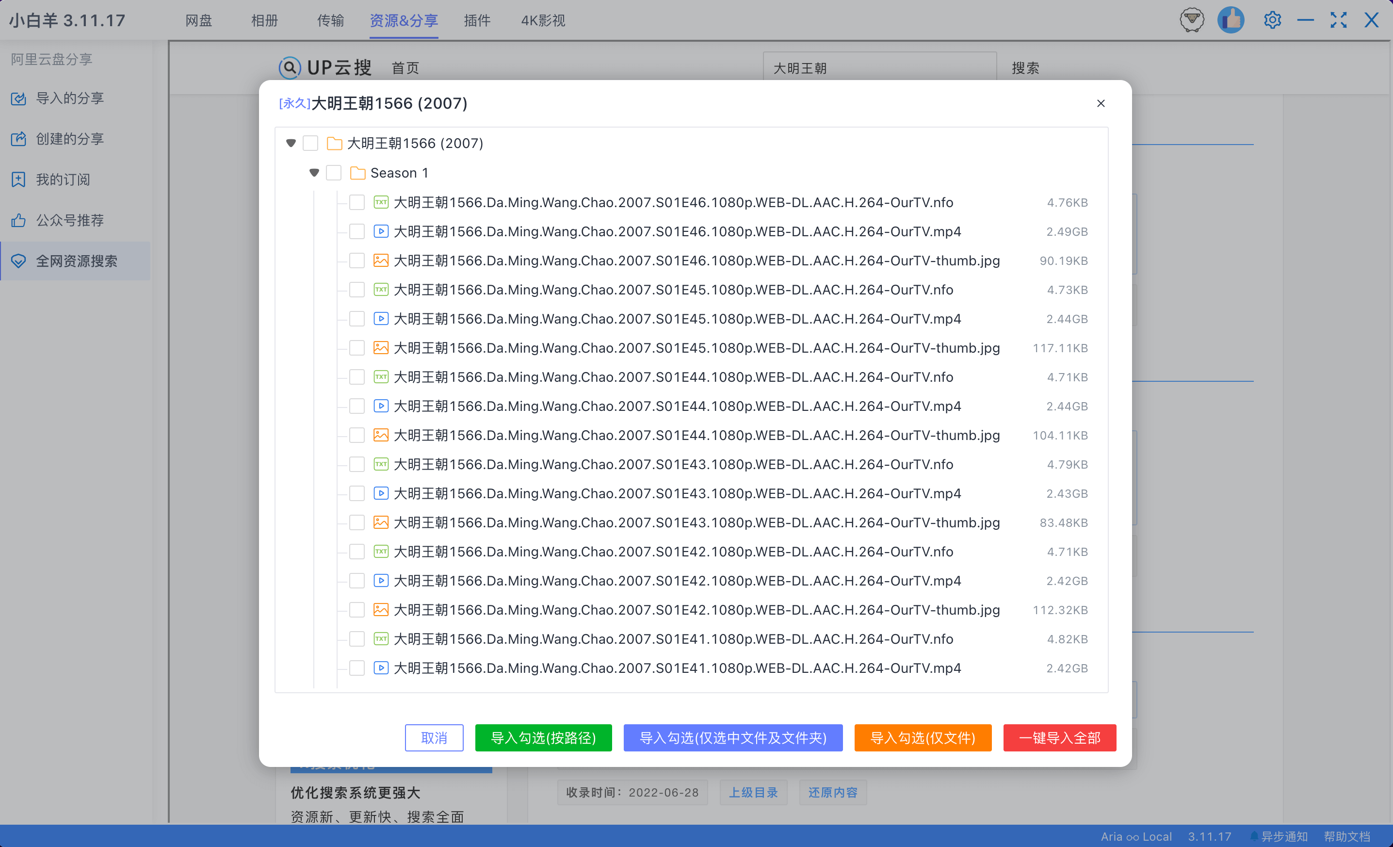Click the TXT icon of S01E46 .nfo file
1393x847 pixels.
click(x=381, y=202)
